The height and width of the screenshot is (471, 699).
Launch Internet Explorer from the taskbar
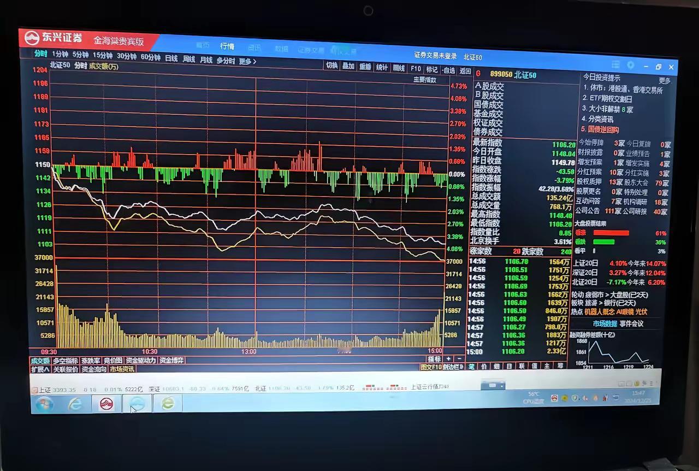75,404
